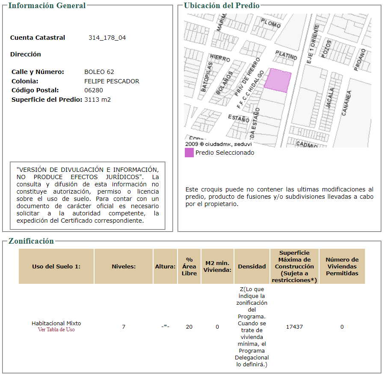The image size is (388, 374).
Task: Select the cadastral account number 314_178_04
Action: [x=107, y=38]
